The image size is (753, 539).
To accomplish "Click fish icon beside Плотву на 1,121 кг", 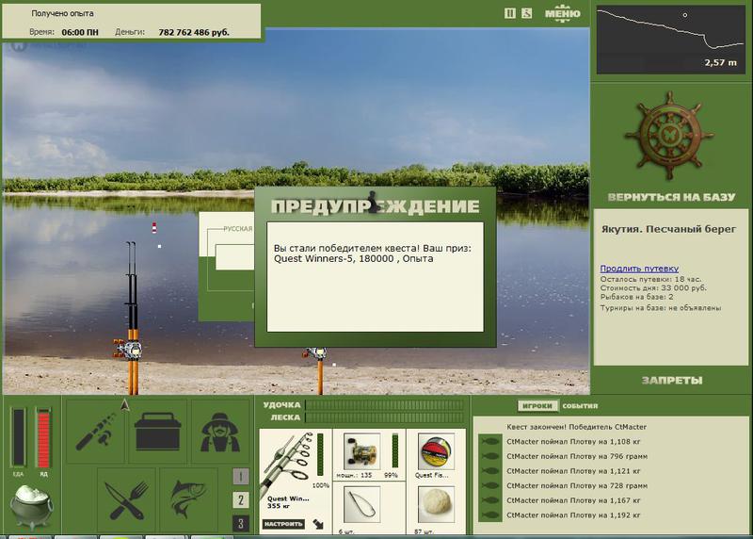I will pyautogui.click(x=489, y=471).
